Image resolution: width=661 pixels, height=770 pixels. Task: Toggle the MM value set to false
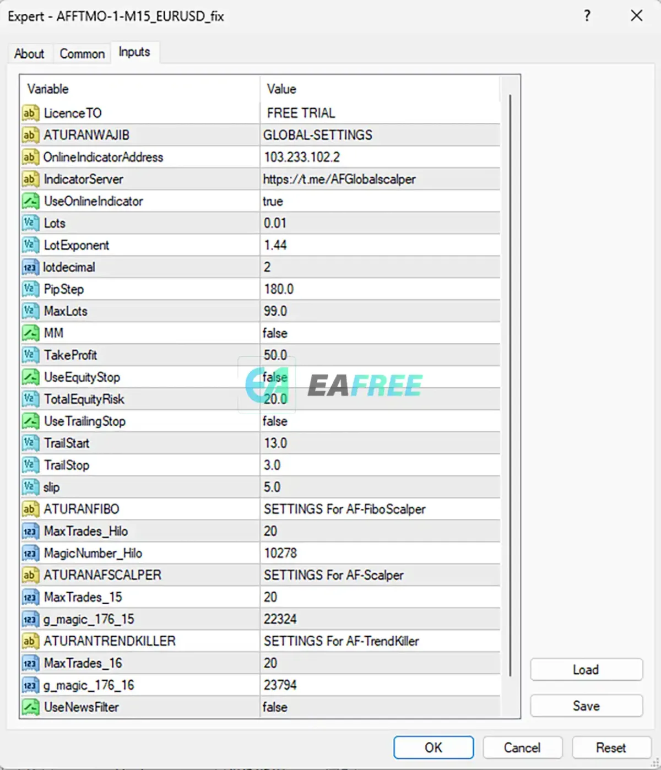tap(380, 333)
